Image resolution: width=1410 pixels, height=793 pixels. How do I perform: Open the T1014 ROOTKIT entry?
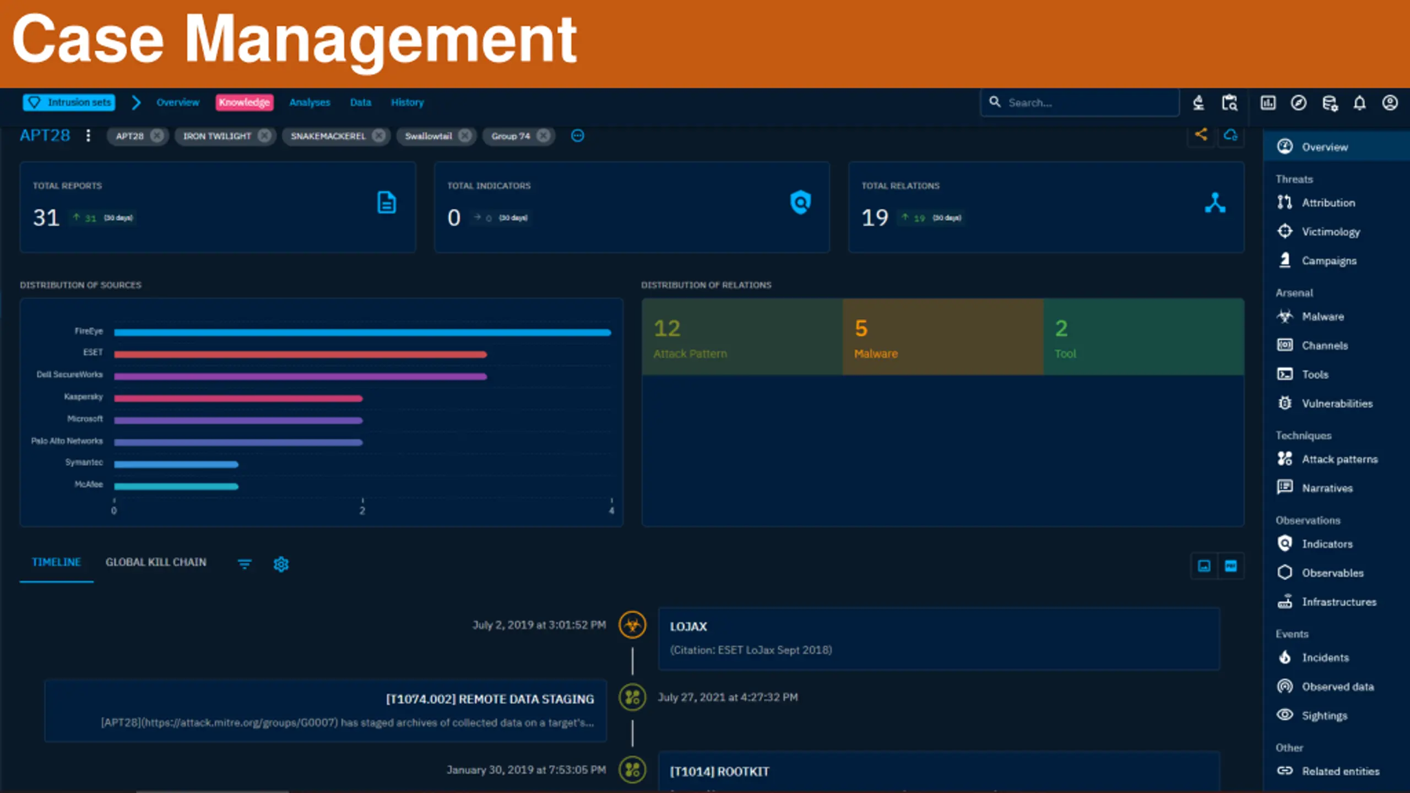click(939, 772)
